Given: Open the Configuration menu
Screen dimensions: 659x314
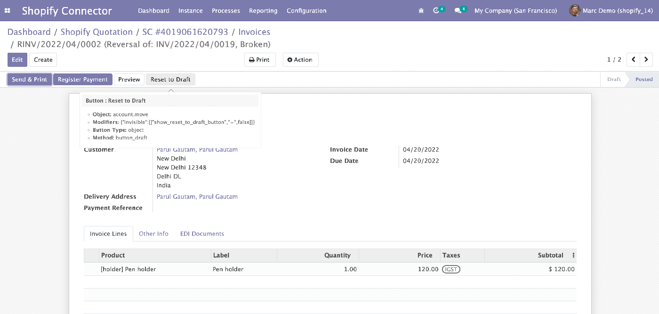Looking at the screenshot, I should point(306,10).
